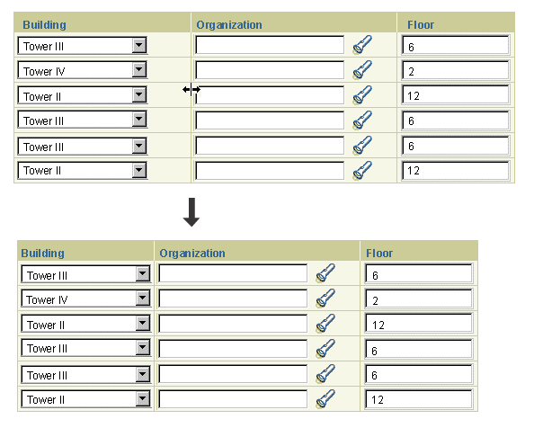
Task: Click the column resize cursor between Building and Organization
Action: click(x=191, y=90)
